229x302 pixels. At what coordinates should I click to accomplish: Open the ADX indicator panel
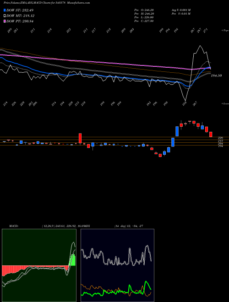tap(117, 265)
